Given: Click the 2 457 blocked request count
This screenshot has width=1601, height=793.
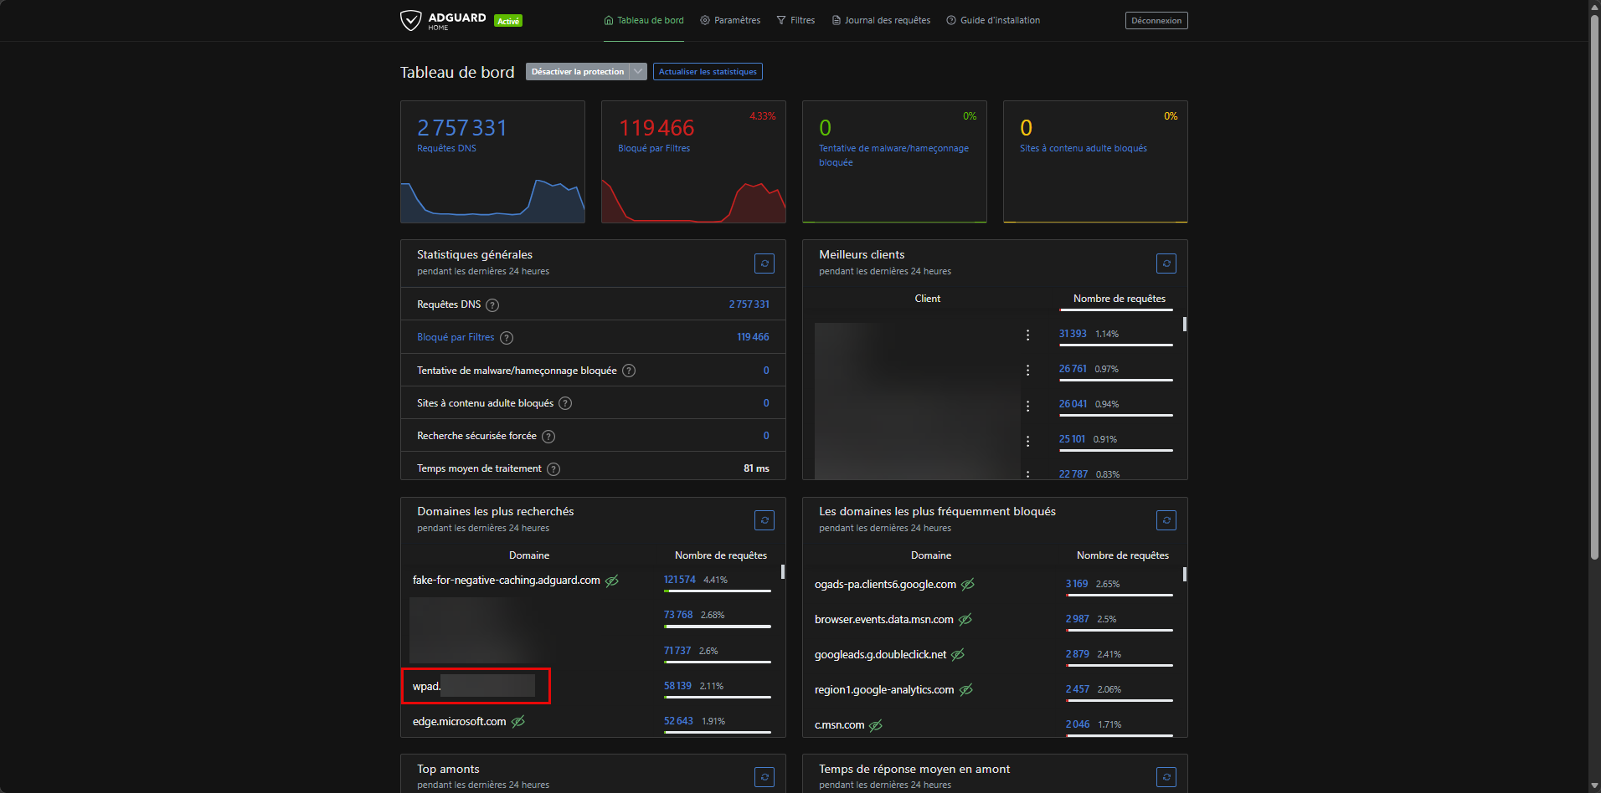Looking at the screenshot, I should click(1078, 689).
